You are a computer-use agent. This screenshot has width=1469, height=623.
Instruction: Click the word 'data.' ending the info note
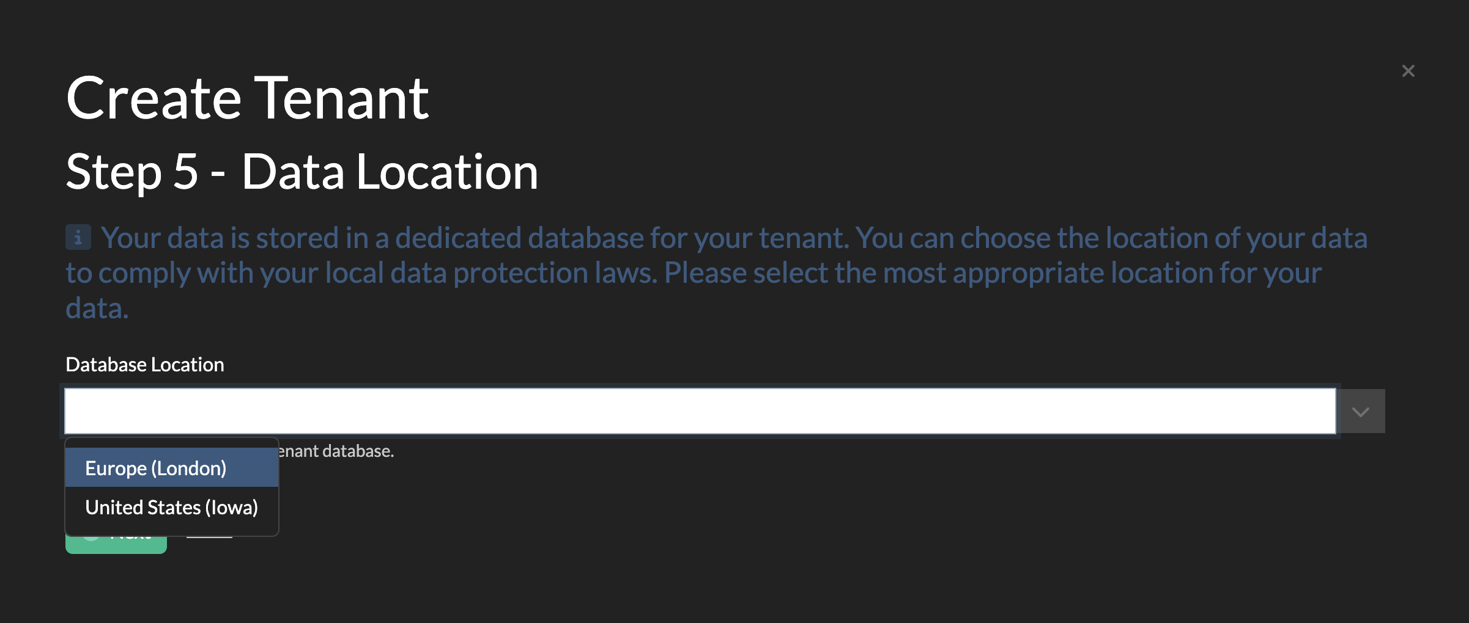tap(97, 308)
